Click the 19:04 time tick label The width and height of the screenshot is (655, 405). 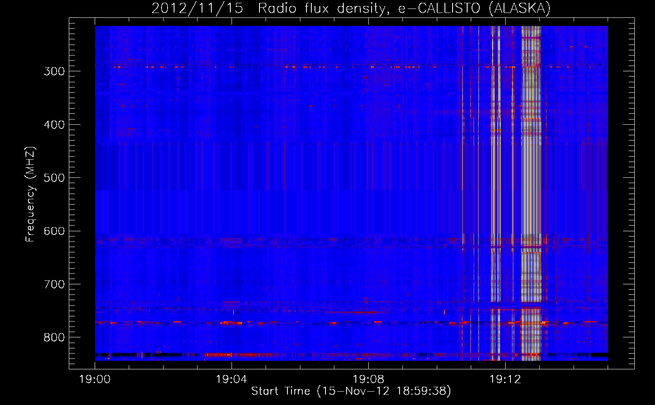tap(232, 379)
